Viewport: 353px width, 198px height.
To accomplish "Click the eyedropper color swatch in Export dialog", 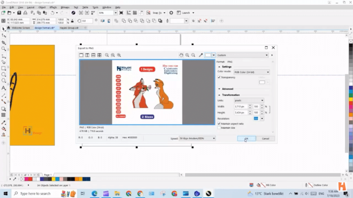I will (x=208, y=55).
